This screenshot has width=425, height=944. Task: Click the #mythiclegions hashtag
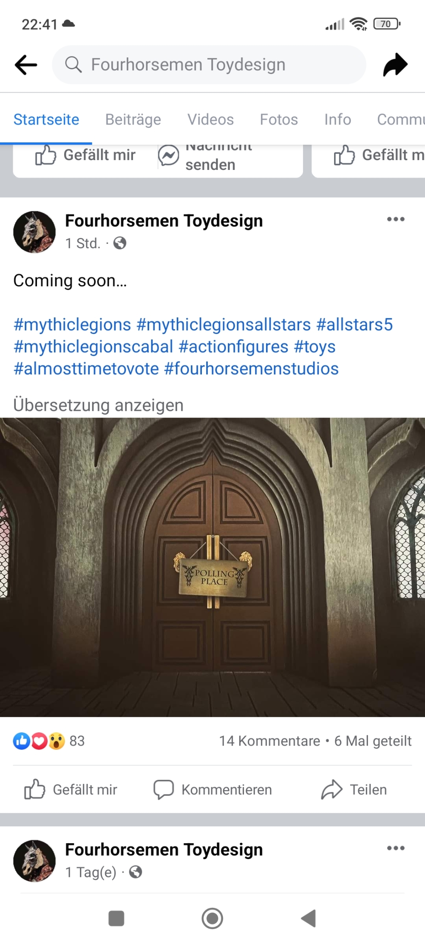(x=72, y=325)
